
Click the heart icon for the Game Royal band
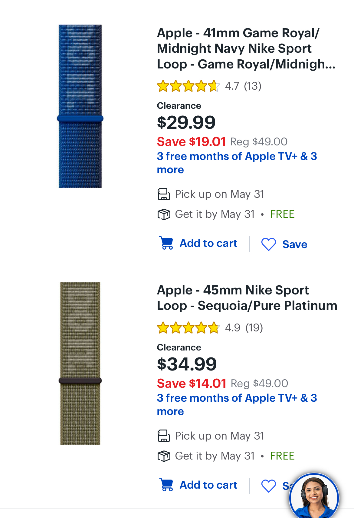(268, 244)
